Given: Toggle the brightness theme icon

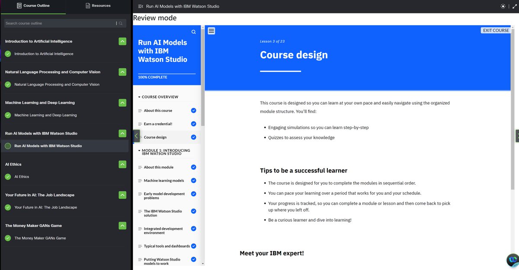Looking at the screenshot, I should pos(503,6).
